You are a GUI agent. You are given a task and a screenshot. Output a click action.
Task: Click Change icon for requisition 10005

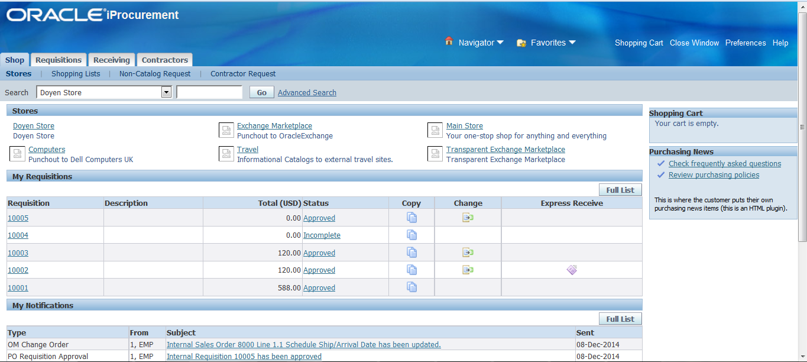pyautogui.click(x=468, y=218)
